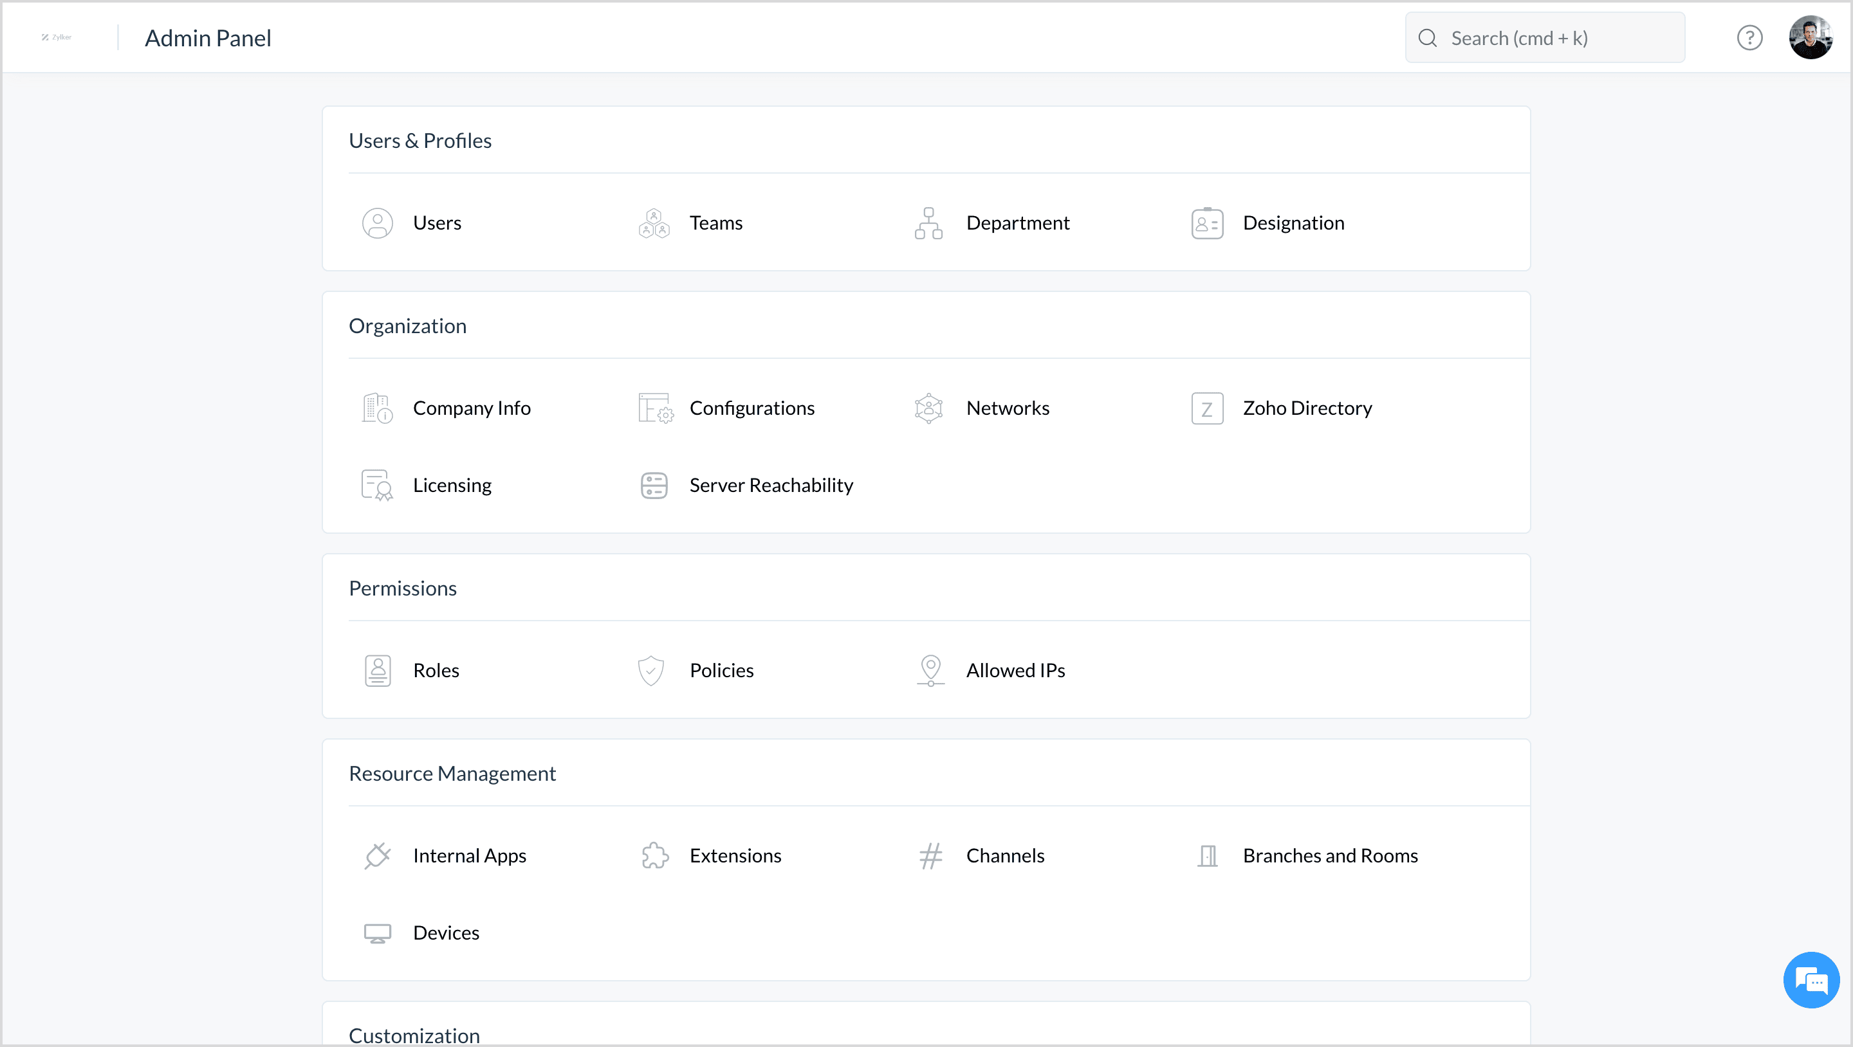Screen dimensions: 1853x1047
Task: Open Server Reachability page
Action: [770, 485]
